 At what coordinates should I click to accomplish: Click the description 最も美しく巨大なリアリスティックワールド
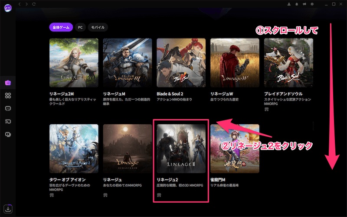[x=73, y=101]
